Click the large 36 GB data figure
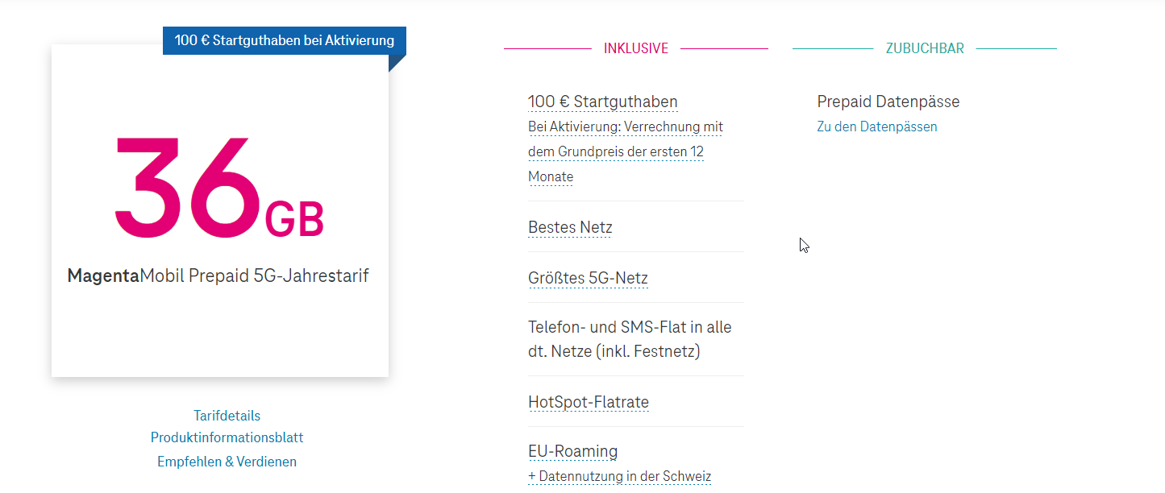 pyautogui.click(x=218, y=187)
